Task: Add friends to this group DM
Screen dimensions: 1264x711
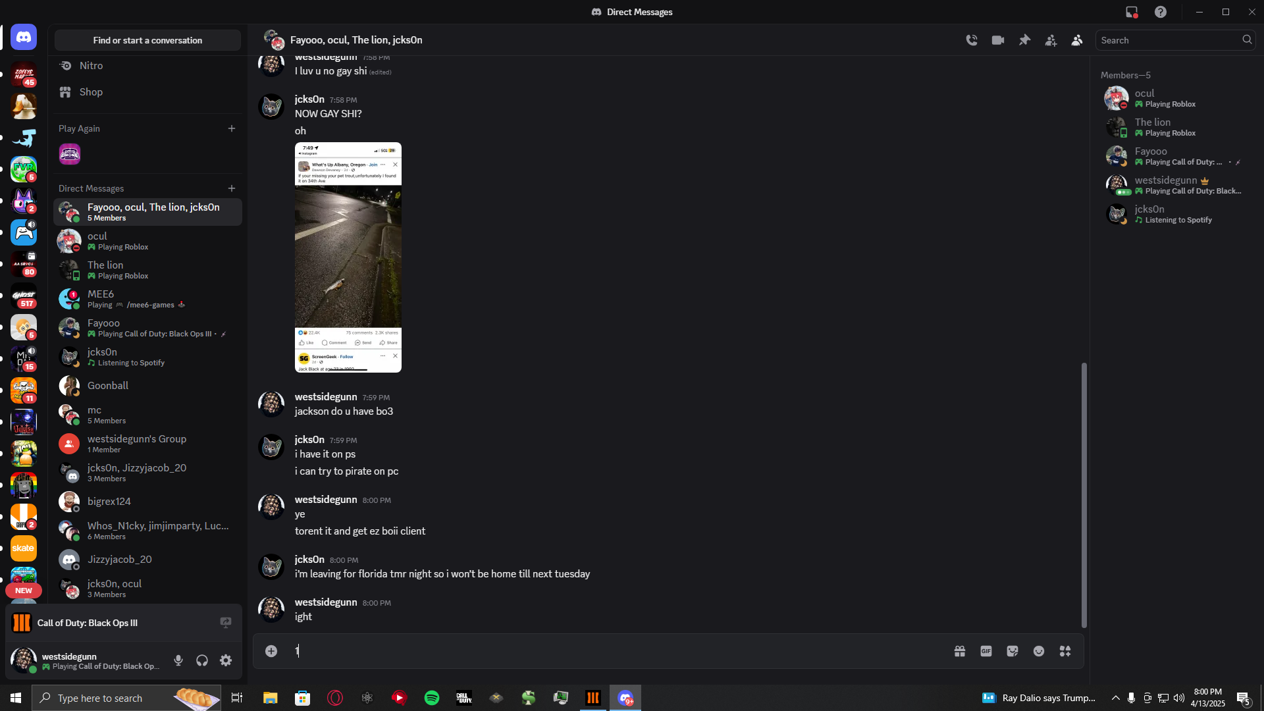Action: pos(1051,40)
